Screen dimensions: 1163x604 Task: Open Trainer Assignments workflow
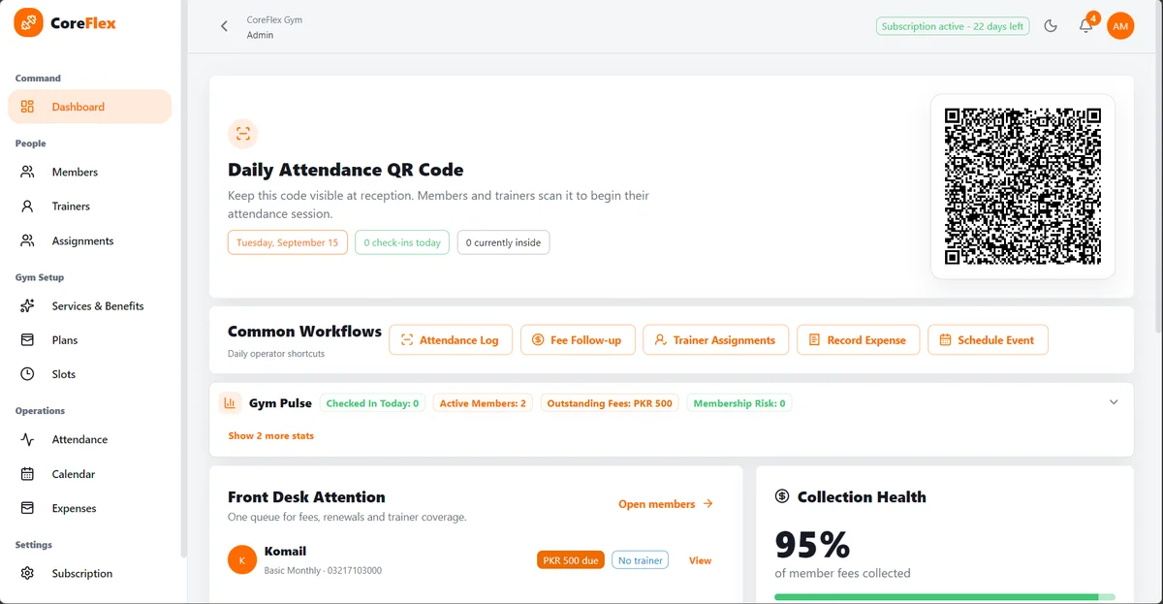point(716,340)
